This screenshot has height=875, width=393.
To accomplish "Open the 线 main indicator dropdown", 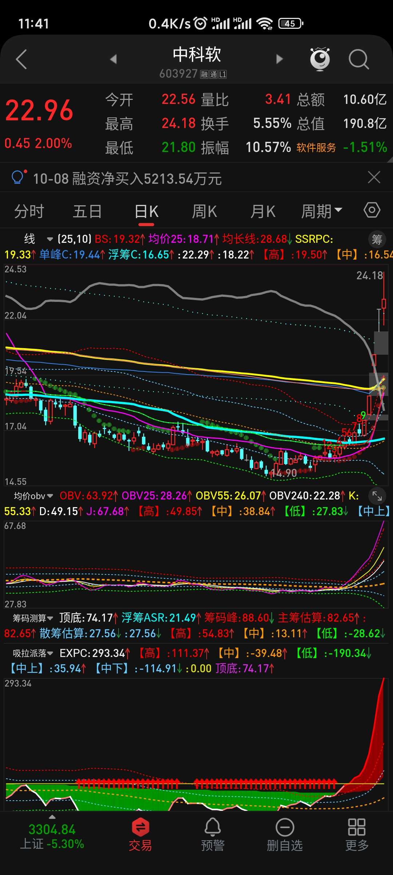I will [38, 239].
